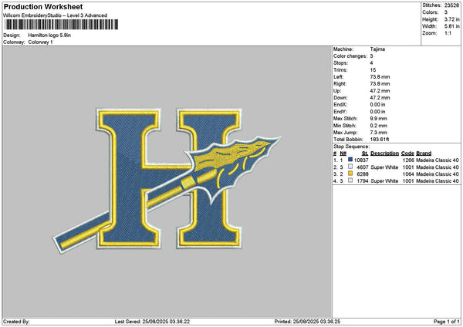Select the 'Colorway 1' value
Viewport: 463px width, 327px height.
pos(40,42)
